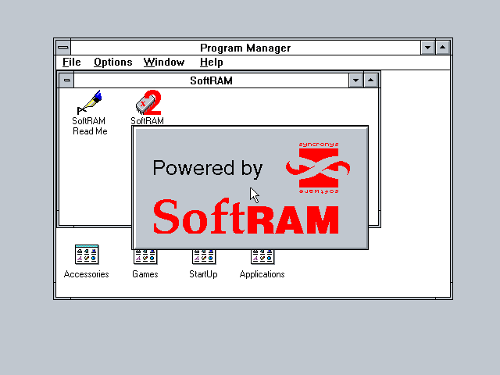
Task: Click the 'Powered by' splash text
Action: [x=208, y=168]
